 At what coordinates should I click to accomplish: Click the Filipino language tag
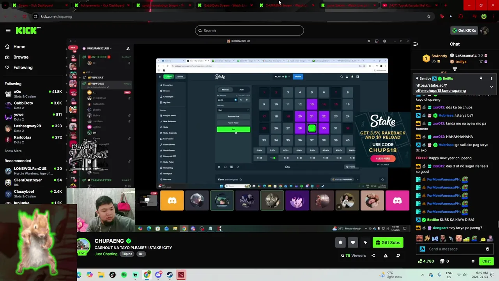pyautogui.click(x=127, y=254)
